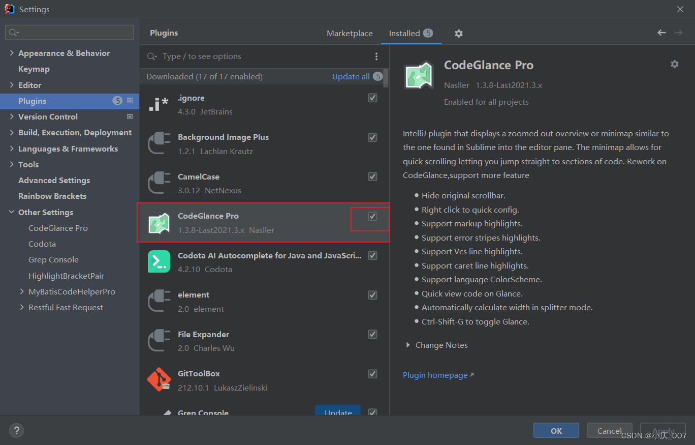
Task: Expand the Editor settings node
Action: click(12, 85)
